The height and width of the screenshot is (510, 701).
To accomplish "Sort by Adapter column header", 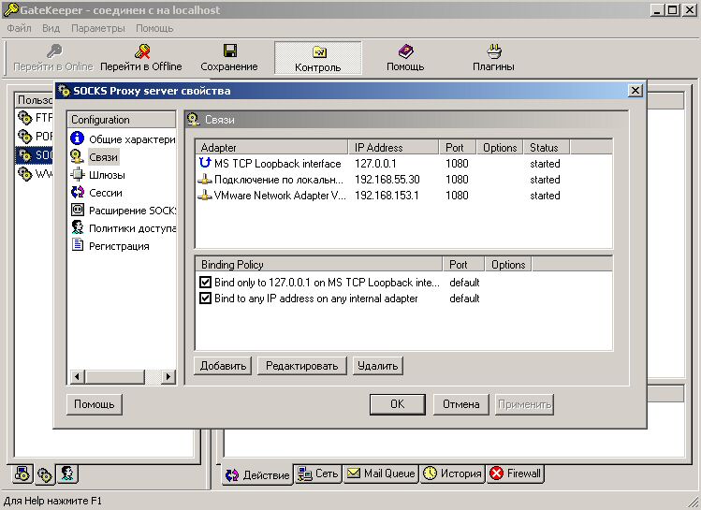I will (x=271, y=148).
